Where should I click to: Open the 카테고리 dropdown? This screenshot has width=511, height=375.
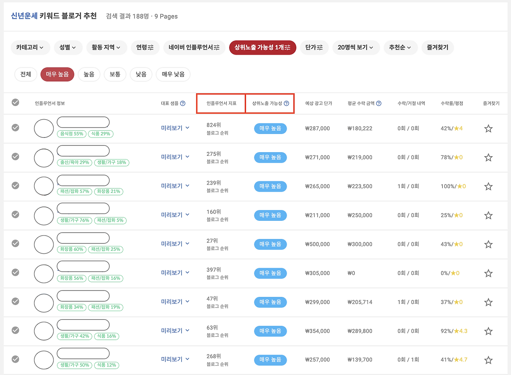tap(30, 47)
